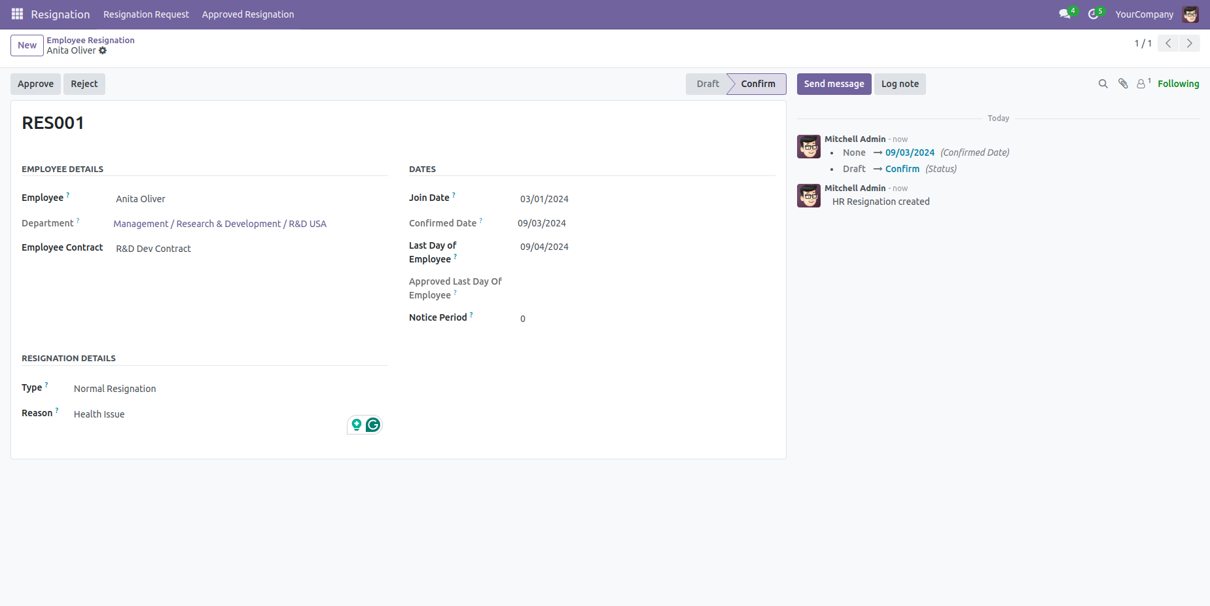Reject the resignation request
Image resolution: width=1210 pixels, height=606 pixels.
pyautogui.click(x=84, y=84)
